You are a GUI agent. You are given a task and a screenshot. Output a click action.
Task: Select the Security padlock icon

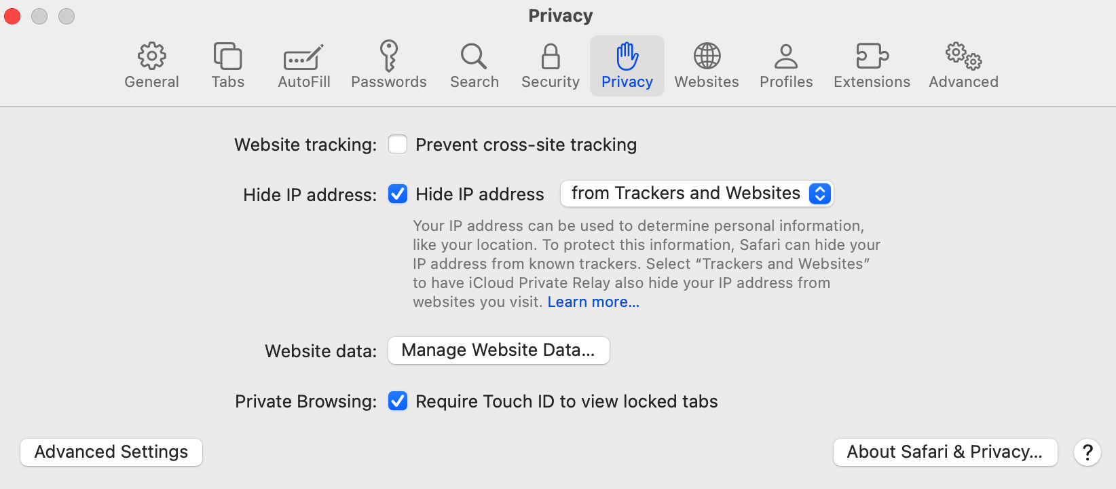(x=551, y=57)
